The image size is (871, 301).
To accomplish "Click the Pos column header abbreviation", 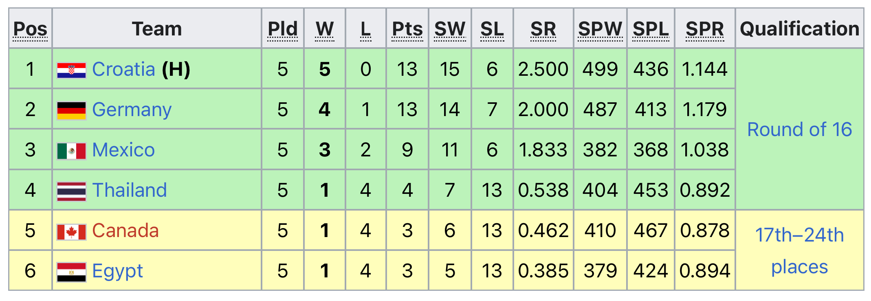I will [x=30, y=29].
